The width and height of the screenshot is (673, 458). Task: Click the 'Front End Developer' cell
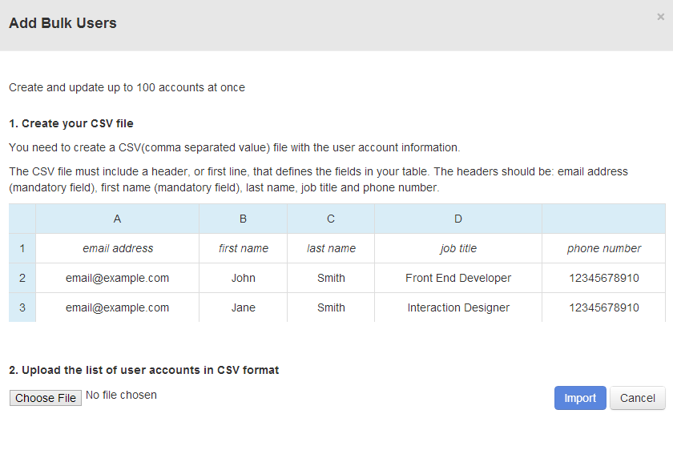[x=458, y=278]
